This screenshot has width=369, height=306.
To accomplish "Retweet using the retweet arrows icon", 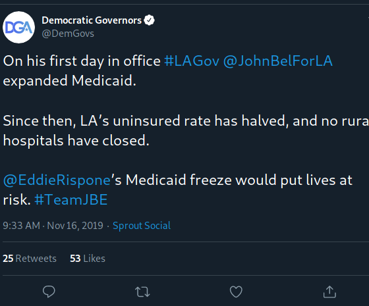I will (x=142, y=292).
